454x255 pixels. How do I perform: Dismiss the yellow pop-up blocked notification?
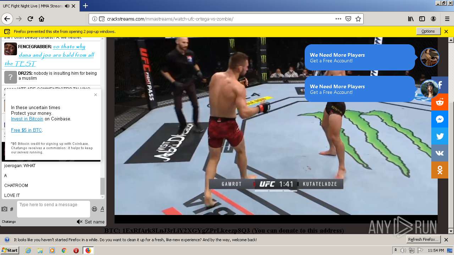point(446,31)
